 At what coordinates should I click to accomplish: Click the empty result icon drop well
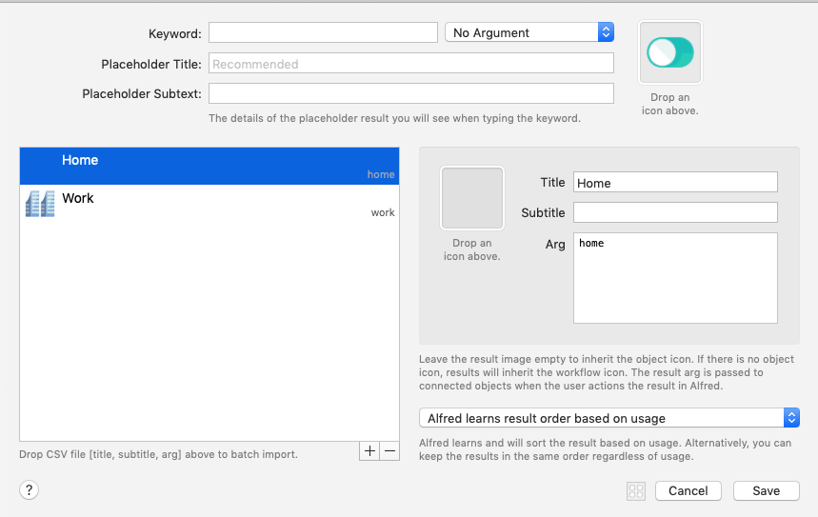472,198
